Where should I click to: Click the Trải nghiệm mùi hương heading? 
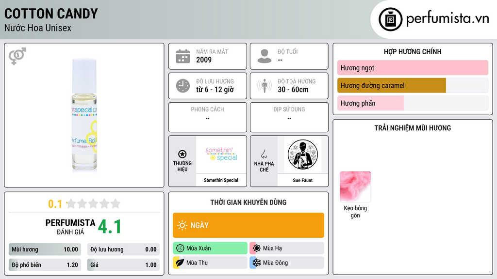pyautogui.click(x=413, y=128)
